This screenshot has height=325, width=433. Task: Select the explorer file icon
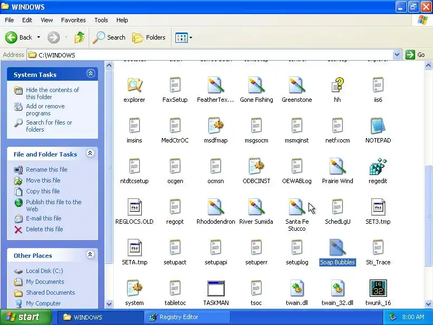click(x=134, y=85)
